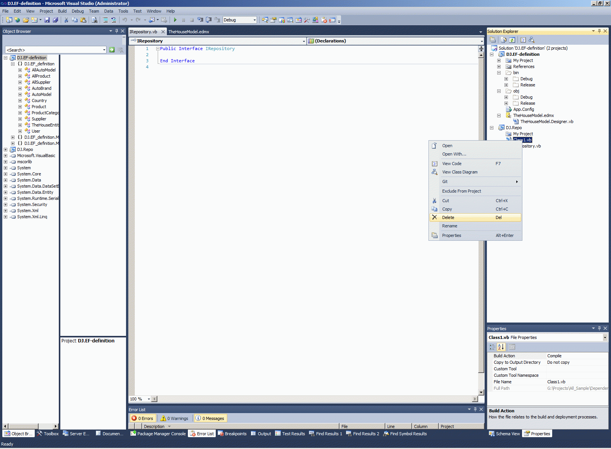This screenshot has height=449, width=611.
Task: Collapse the bin folder in Solution Explorer
Action: pyautogui.click(x=499, y=73)
